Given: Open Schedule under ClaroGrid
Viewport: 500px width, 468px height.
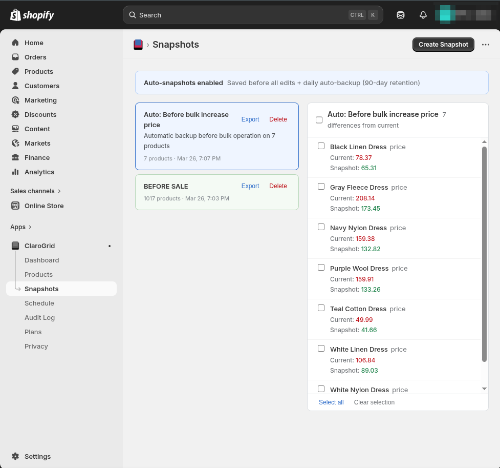Looking at the screenshot, I should [39, 303].
